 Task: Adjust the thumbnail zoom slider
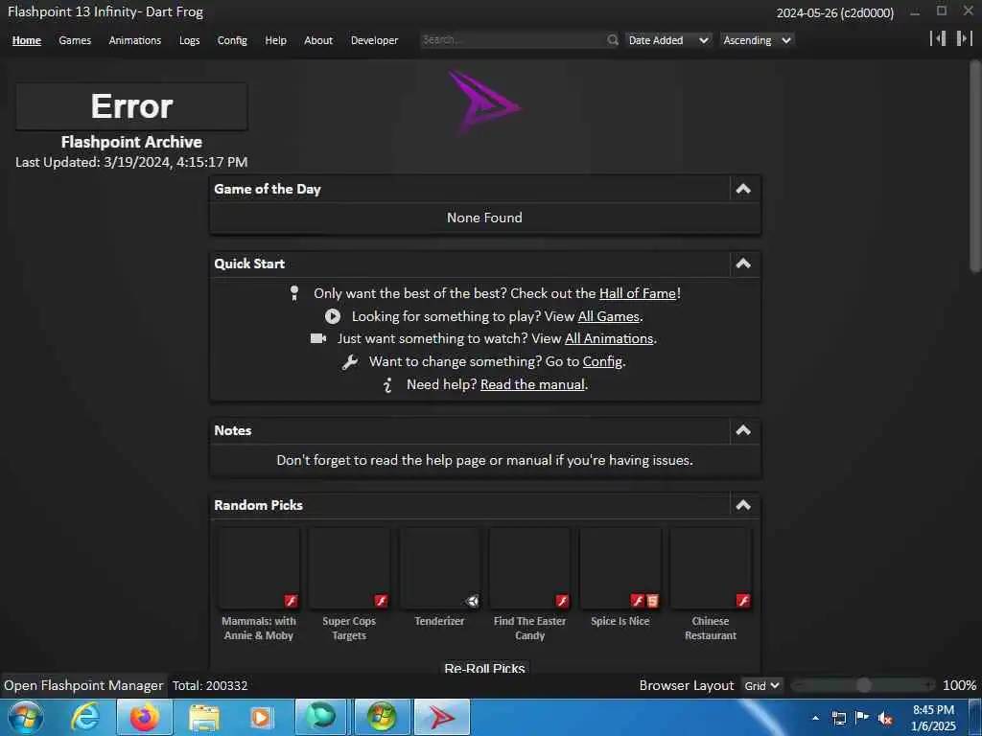(x=863, y=685)
